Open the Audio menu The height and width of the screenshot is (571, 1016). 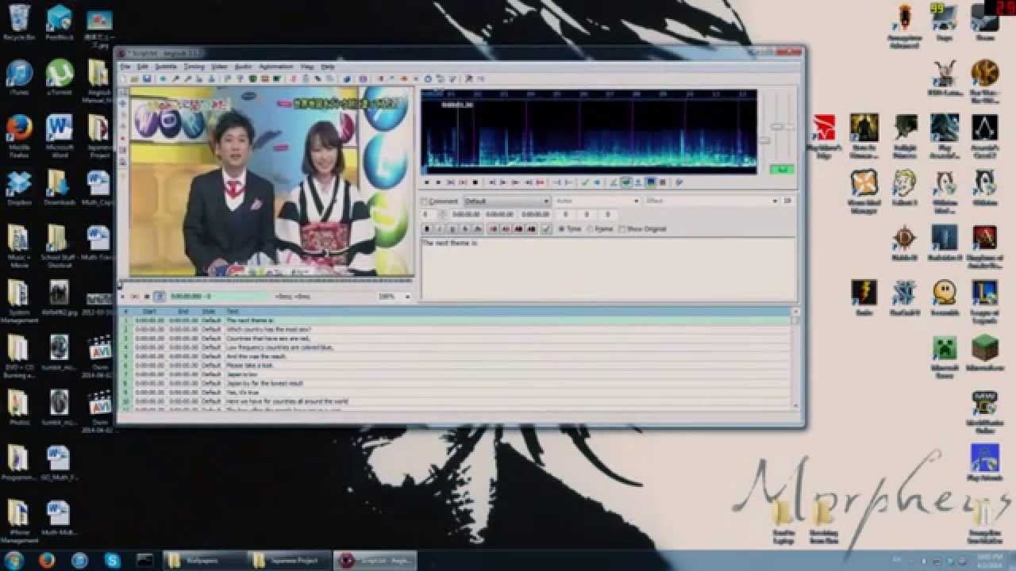pyautogui.click(x=243, y=67)
